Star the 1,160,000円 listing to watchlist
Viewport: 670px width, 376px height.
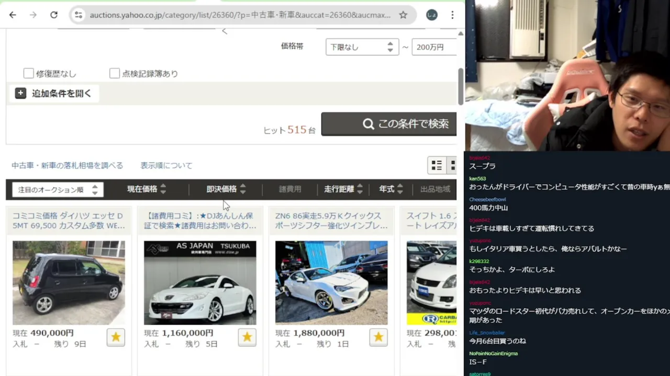tap(247, 337)
